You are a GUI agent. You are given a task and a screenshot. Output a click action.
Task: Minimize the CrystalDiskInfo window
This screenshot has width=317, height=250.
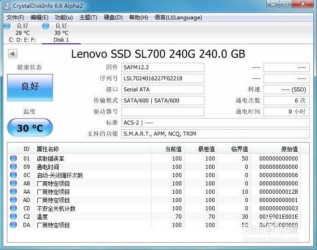point(273,4)
